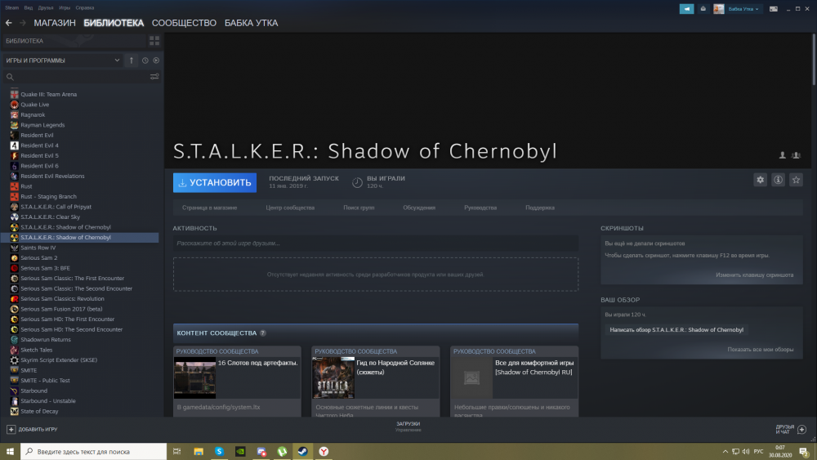
Task: Show game info icon
Action: point(778,180)
